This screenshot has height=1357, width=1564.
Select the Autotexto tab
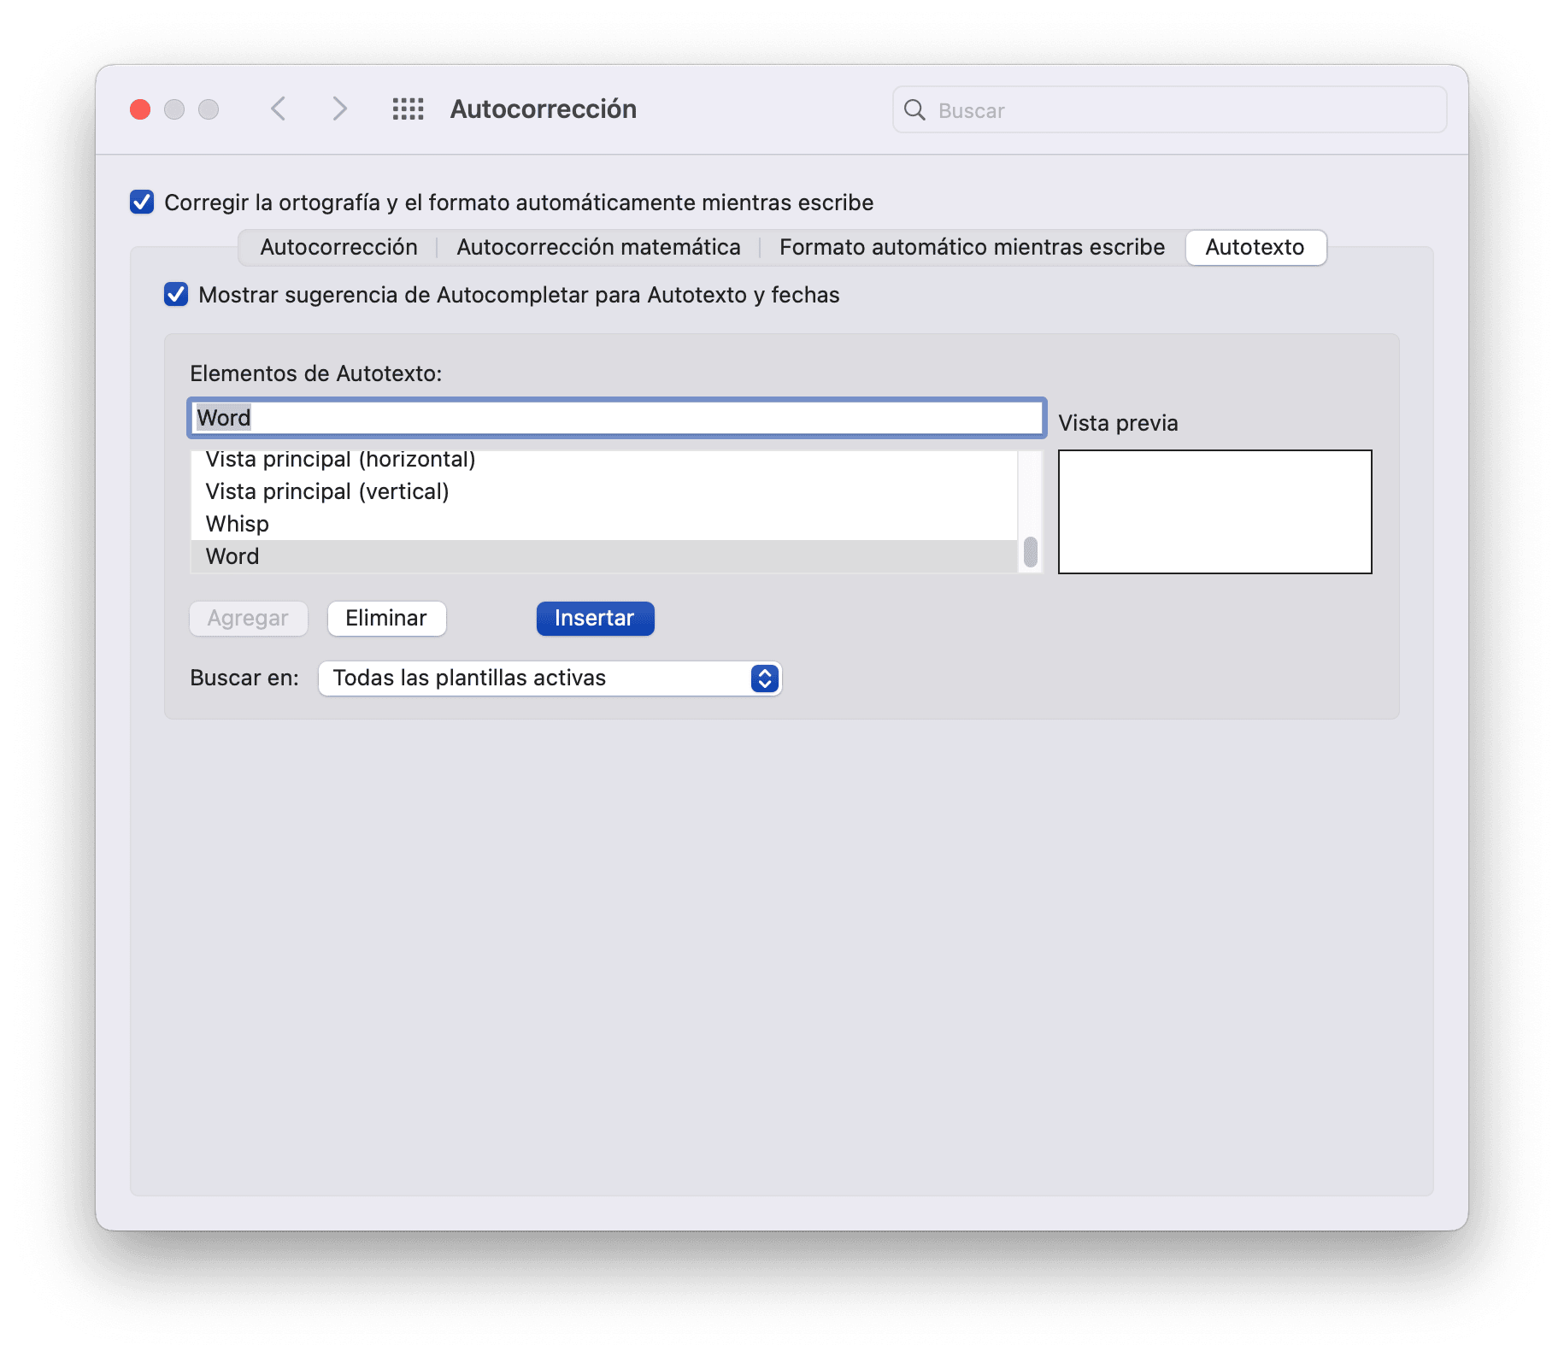(x=1255, y=247)
